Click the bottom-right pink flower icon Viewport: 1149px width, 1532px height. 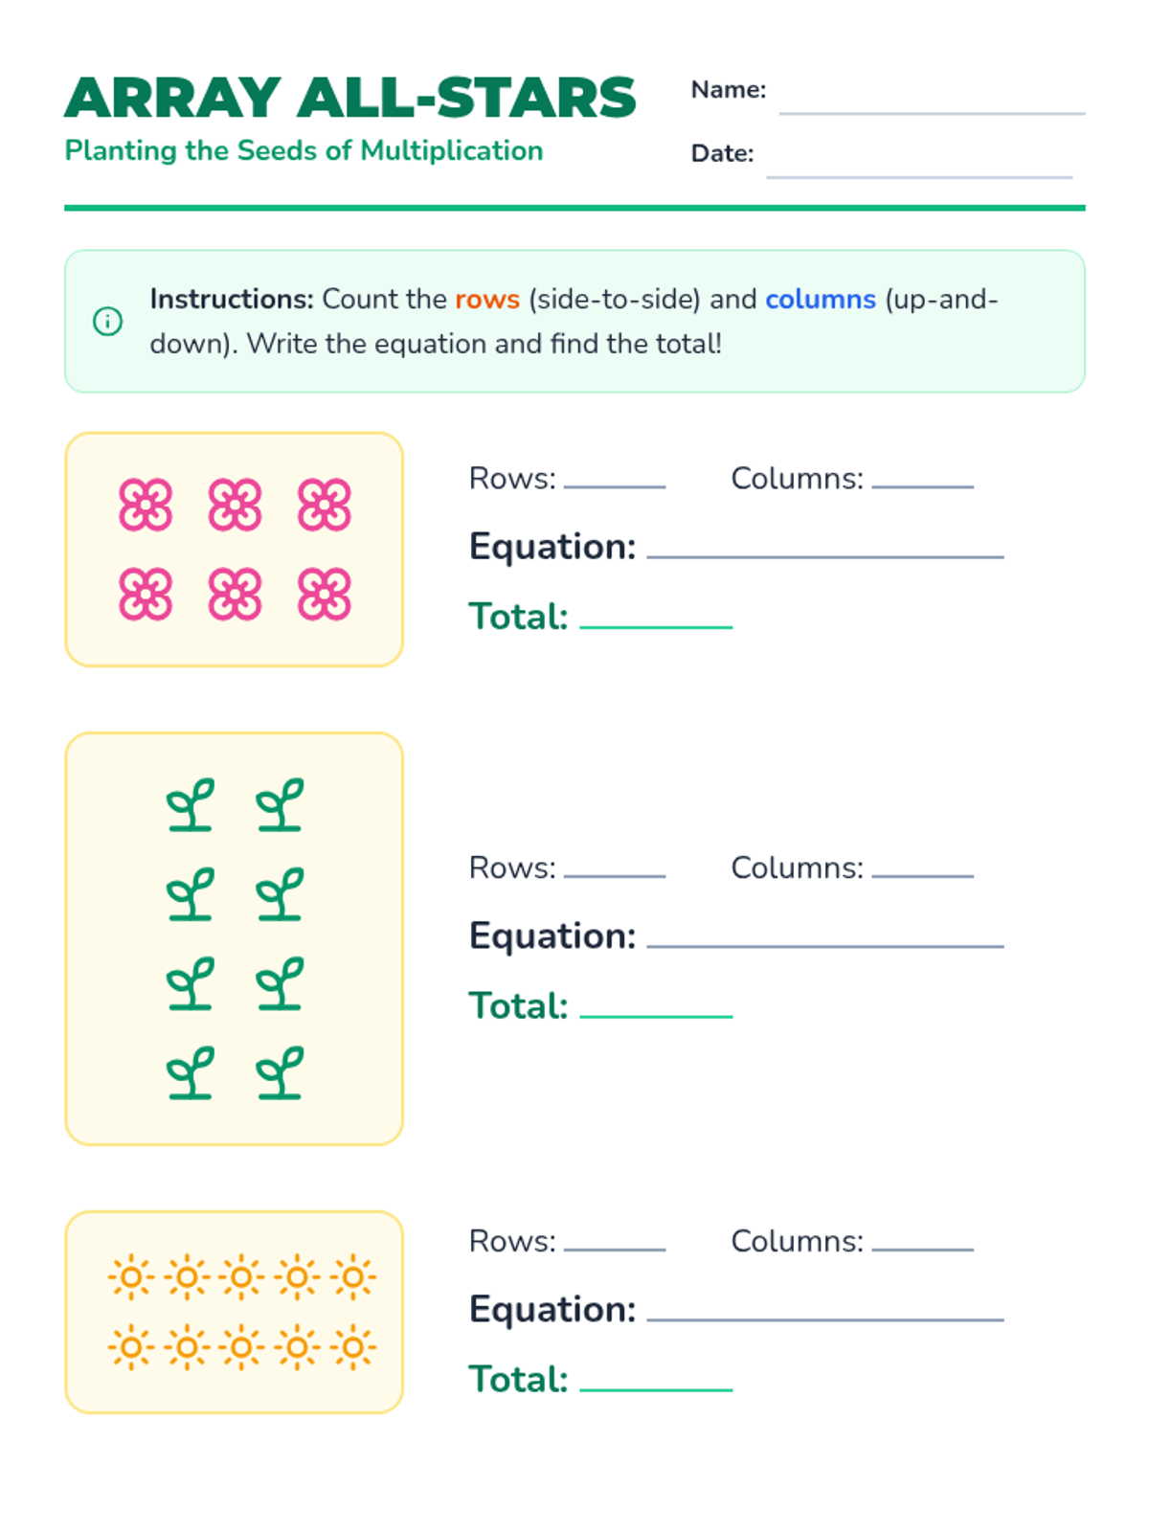click(x=324, y=594)
